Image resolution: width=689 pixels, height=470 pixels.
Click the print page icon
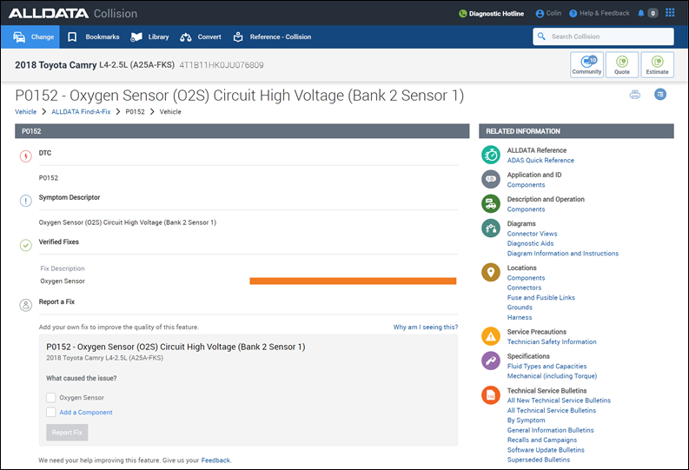pos(635,94)
